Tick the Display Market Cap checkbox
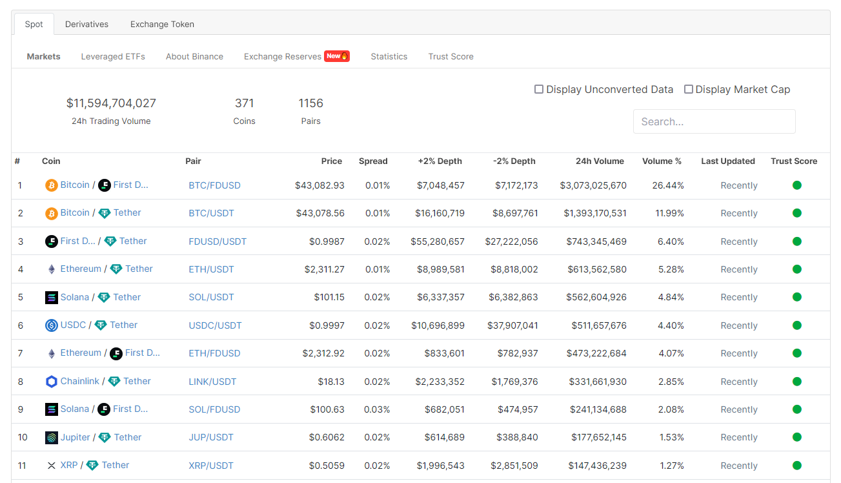This screenshot has height=483, width=841. [689, 89]
